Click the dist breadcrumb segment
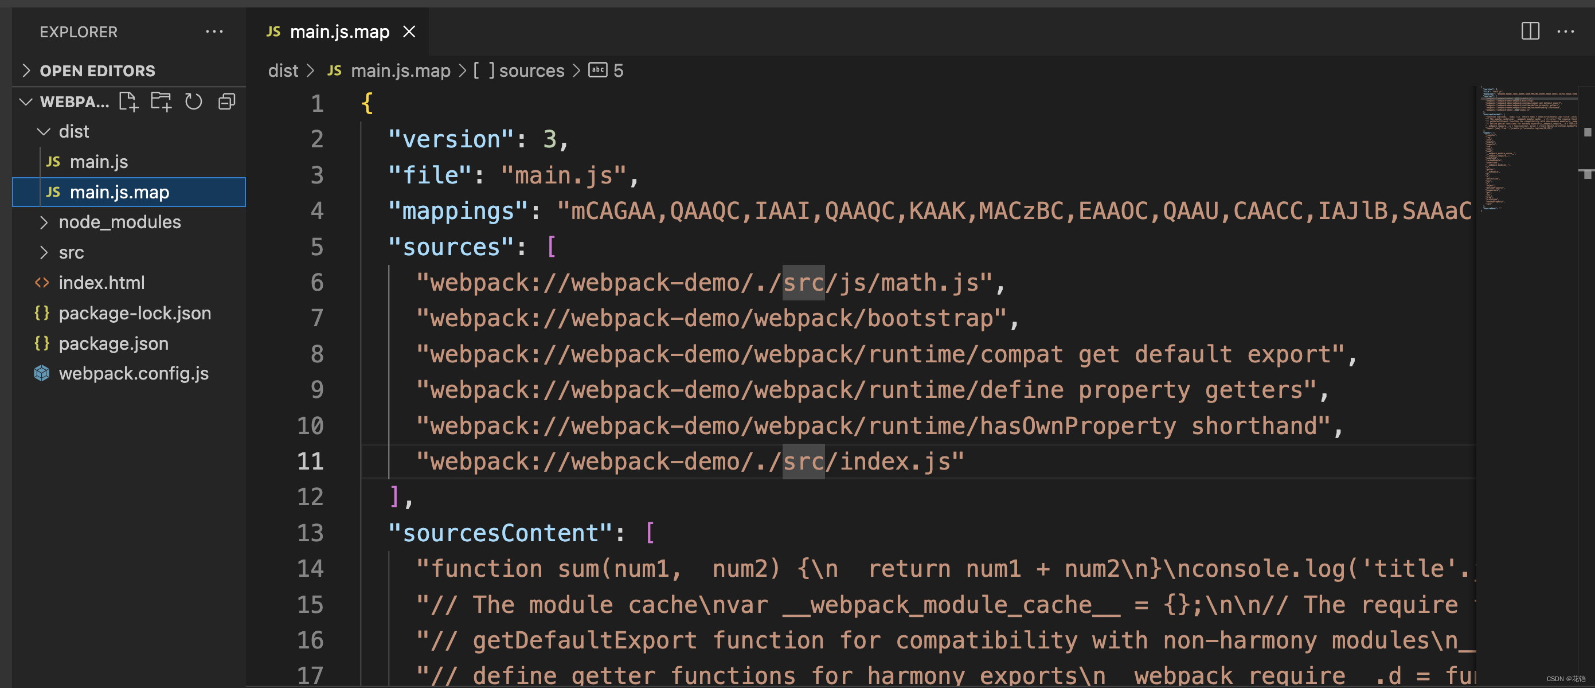Viewport: 1595px width, 688px height. pos(283,71)
